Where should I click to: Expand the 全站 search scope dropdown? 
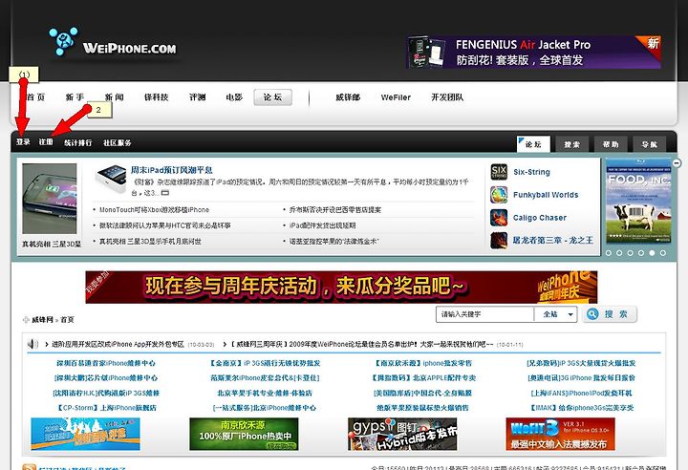[x=555, y=314]
